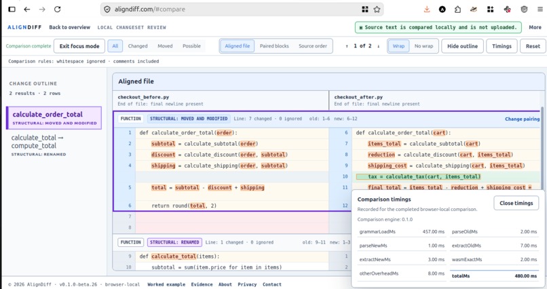Image resolution: width=547 pixels, height=289 pixels.
Task: Select the All filter
Action: tap(115, 46)
